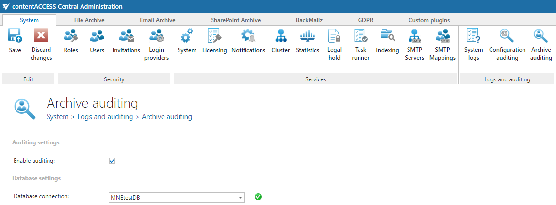Click the Save icon in Edit group
This screenshot has width=556, height=205.
[15, 36]
